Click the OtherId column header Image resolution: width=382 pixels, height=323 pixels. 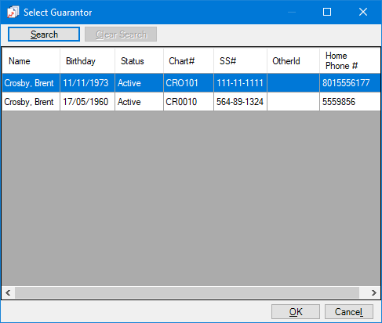(x=293, y=61)
